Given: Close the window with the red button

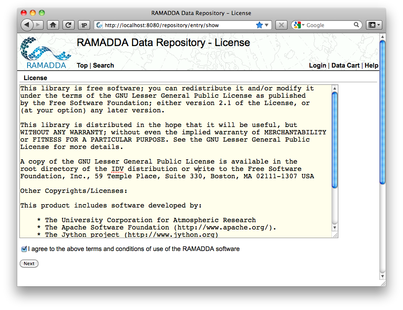Looking at the screenshot, I should click(x=24, y=13).
